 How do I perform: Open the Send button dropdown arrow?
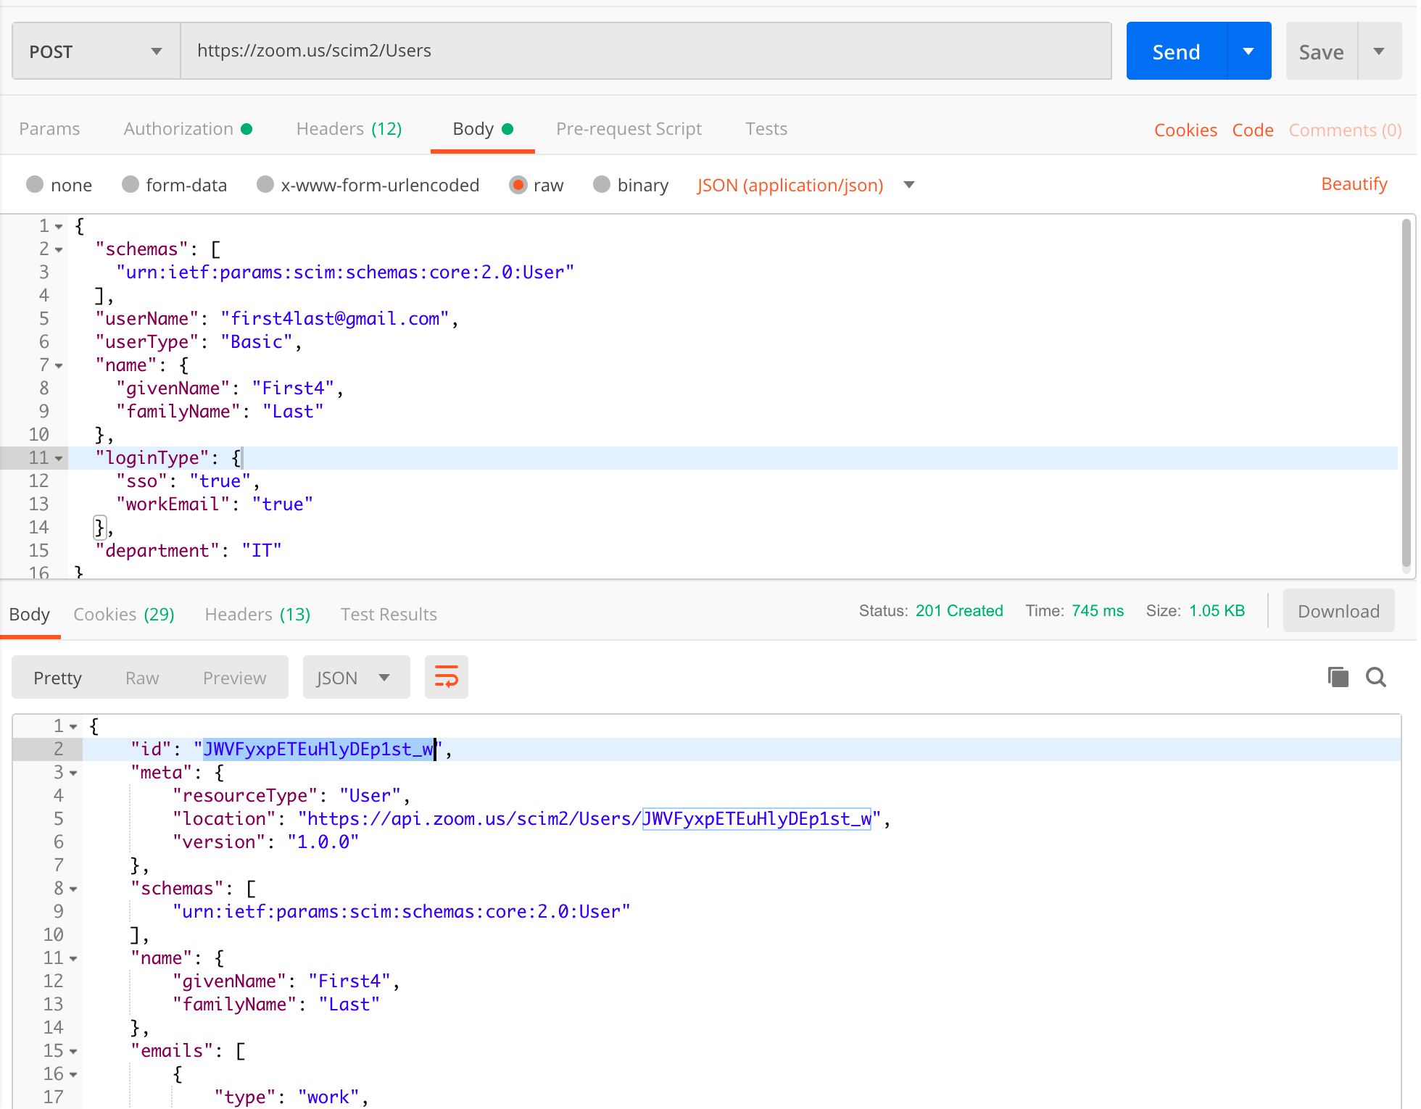(x=1248, y=51)
